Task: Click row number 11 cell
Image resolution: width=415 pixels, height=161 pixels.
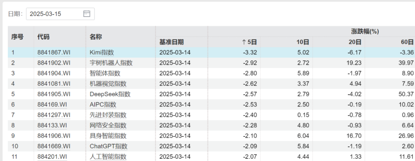Action: 14,157
